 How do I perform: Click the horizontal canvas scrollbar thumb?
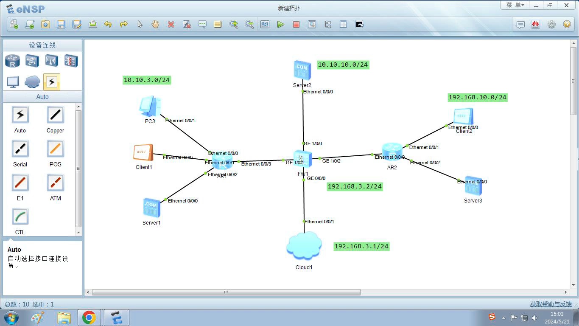(x=226, y=292)
